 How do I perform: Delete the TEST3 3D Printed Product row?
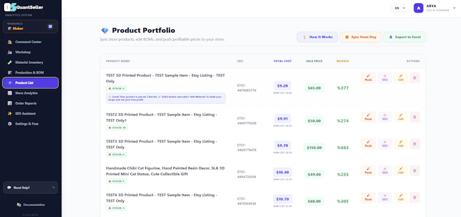coord(414,144)
